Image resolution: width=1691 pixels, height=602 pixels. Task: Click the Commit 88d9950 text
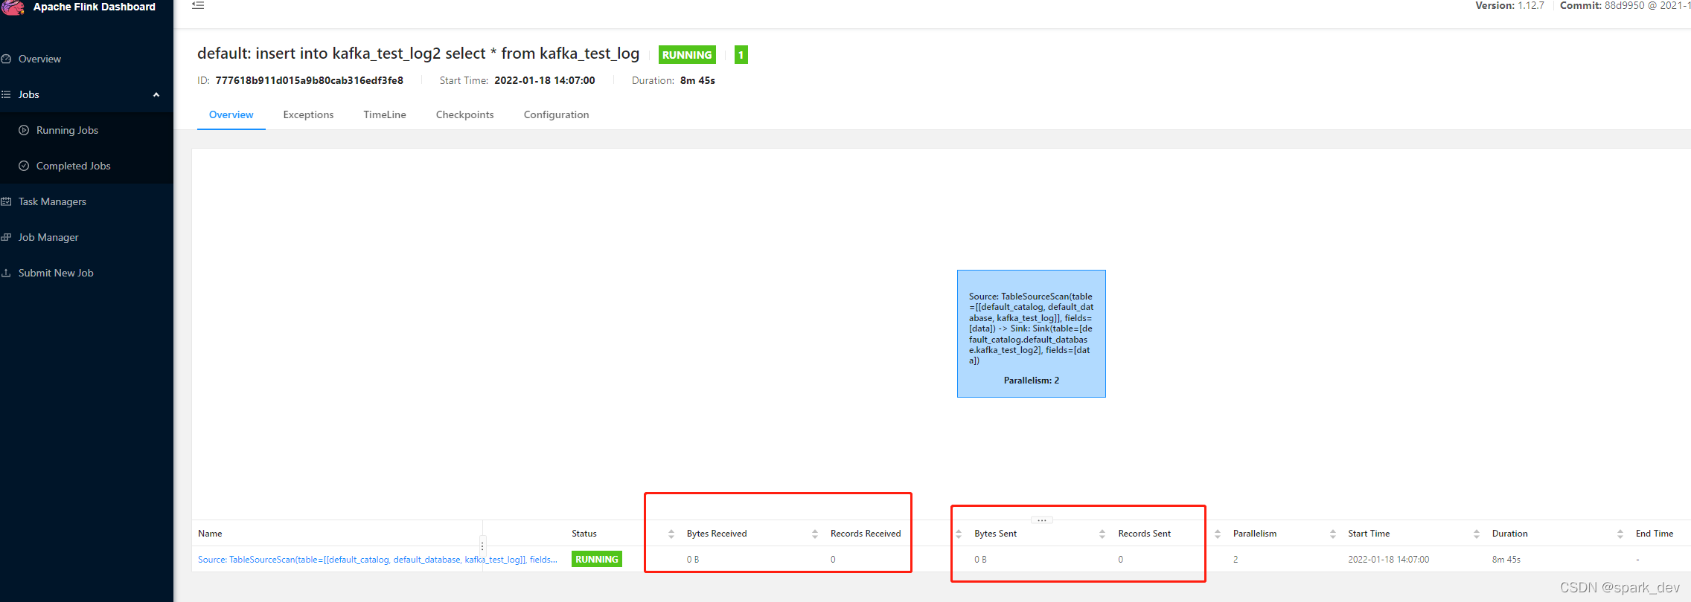1625,5
